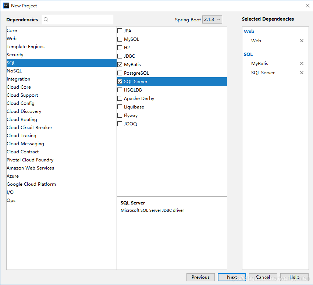Enable Apache Derby dependency
313x285 pixels.
120,99
